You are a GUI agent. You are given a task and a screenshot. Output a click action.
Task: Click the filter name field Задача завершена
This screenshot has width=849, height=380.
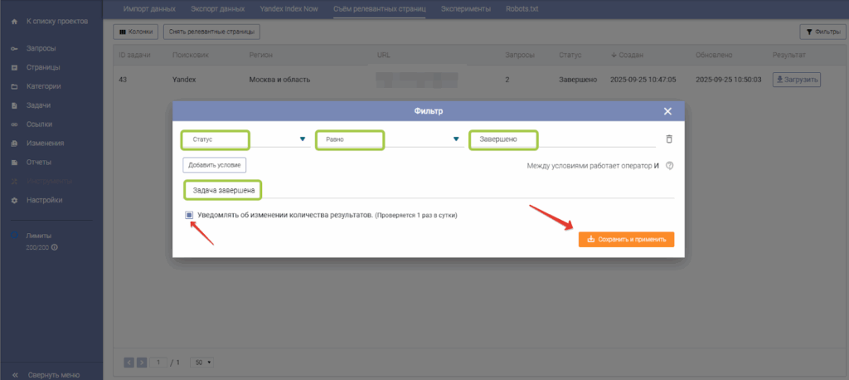click(428, 191)
